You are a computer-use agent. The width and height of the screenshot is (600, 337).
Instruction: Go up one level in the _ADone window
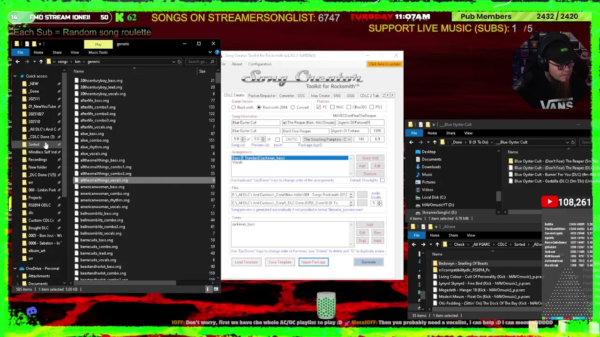[437, 244]
